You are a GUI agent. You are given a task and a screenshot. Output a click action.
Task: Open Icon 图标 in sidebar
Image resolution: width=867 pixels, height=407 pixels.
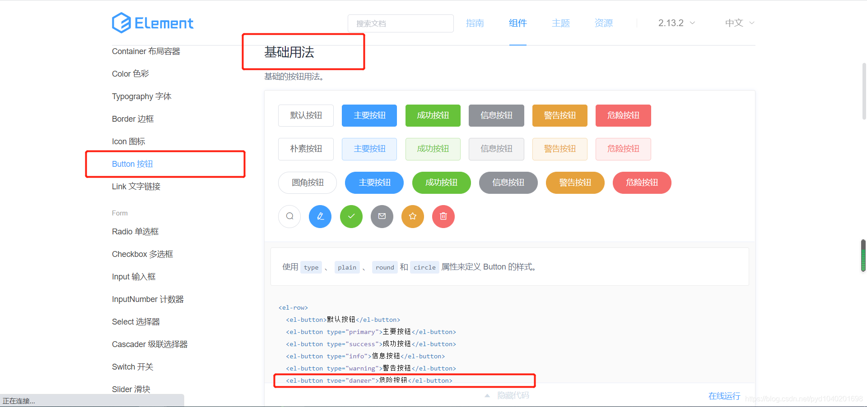[129, 142]
